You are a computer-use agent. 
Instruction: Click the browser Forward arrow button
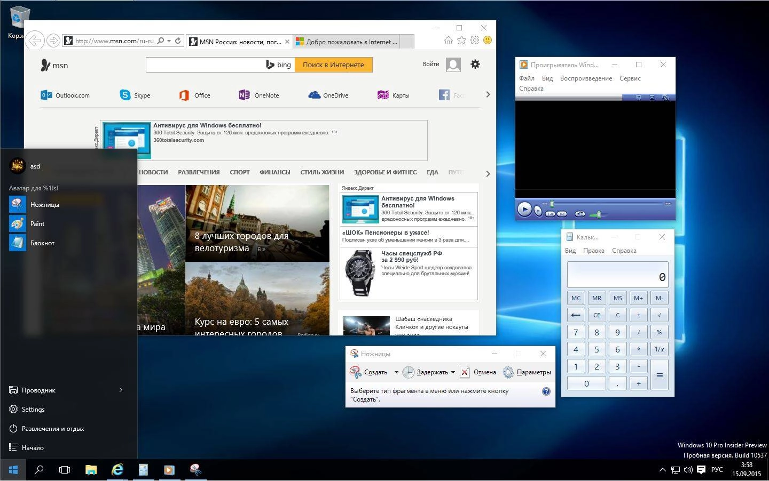[x=53, y=41]
